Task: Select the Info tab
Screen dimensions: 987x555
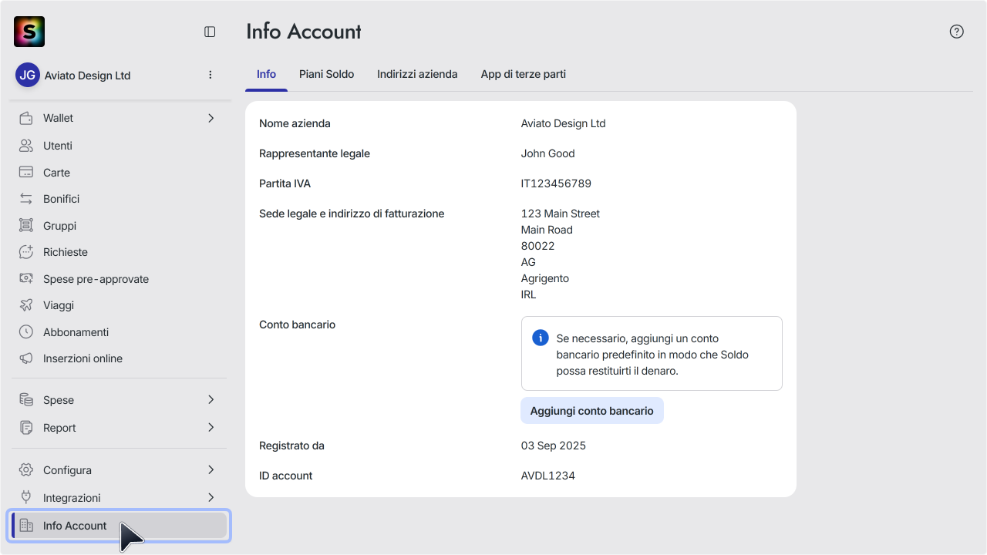Action: click(266, 75)
